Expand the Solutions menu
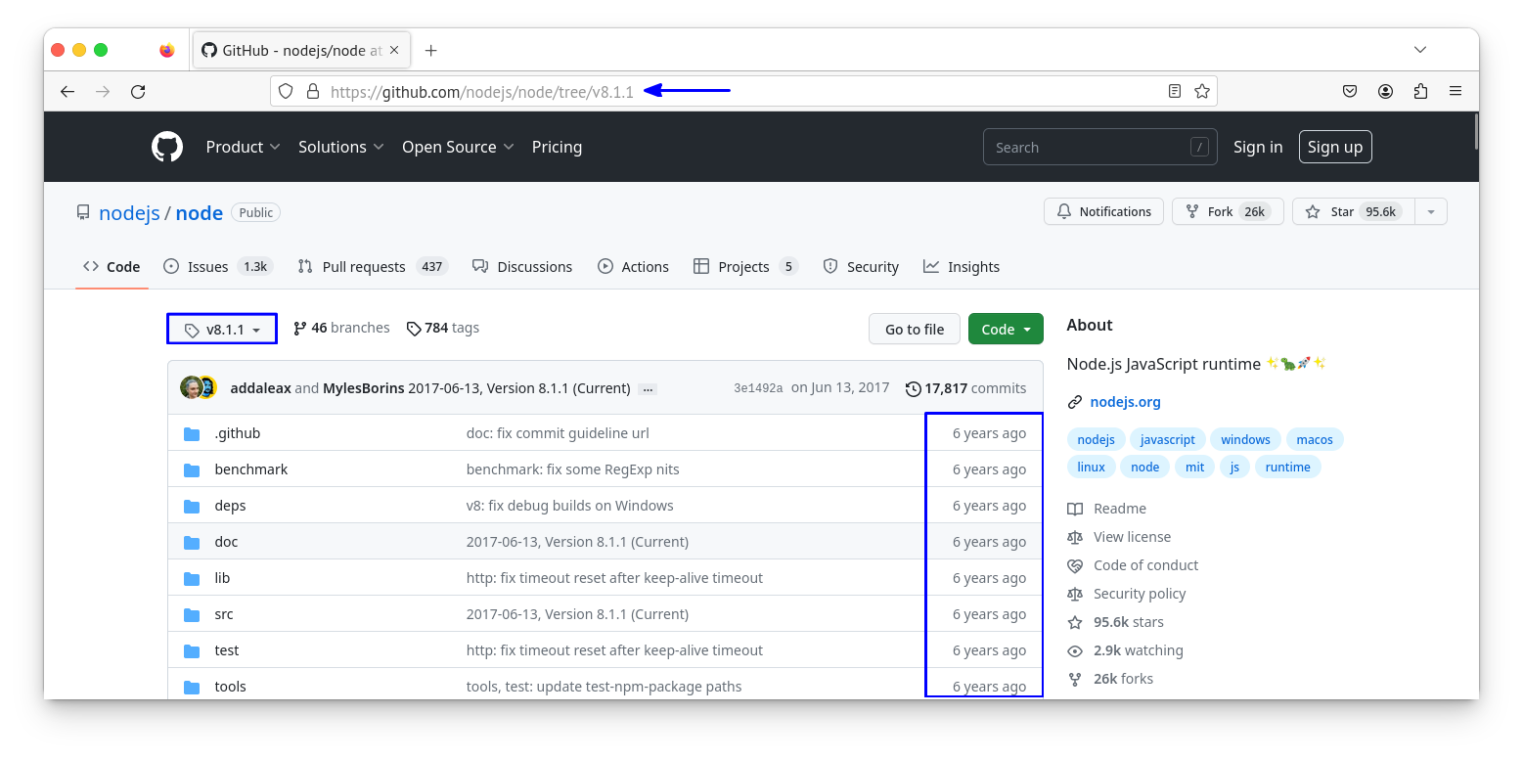 [x=341, y=147]
